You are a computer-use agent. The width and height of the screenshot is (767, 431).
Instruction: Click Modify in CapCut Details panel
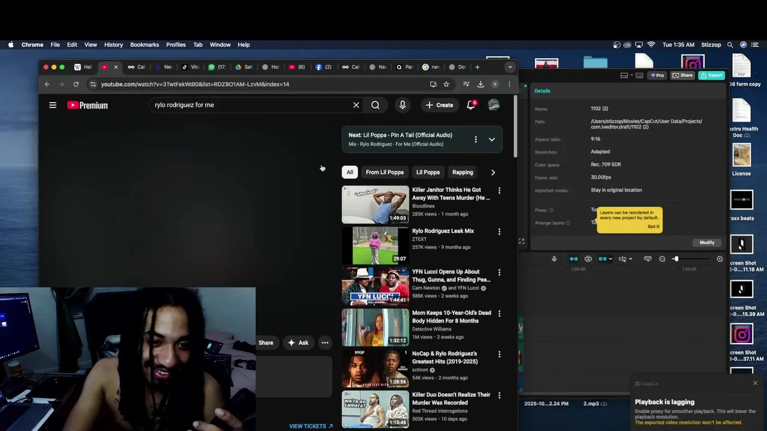coord(707,242)
